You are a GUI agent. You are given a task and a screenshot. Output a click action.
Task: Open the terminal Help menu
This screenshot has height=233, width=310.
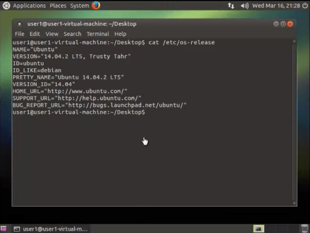coord(121,34)
